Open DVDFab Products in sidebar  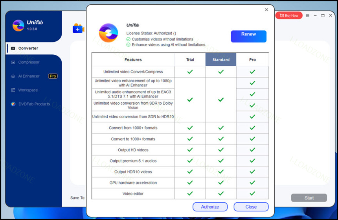[34, 104]
